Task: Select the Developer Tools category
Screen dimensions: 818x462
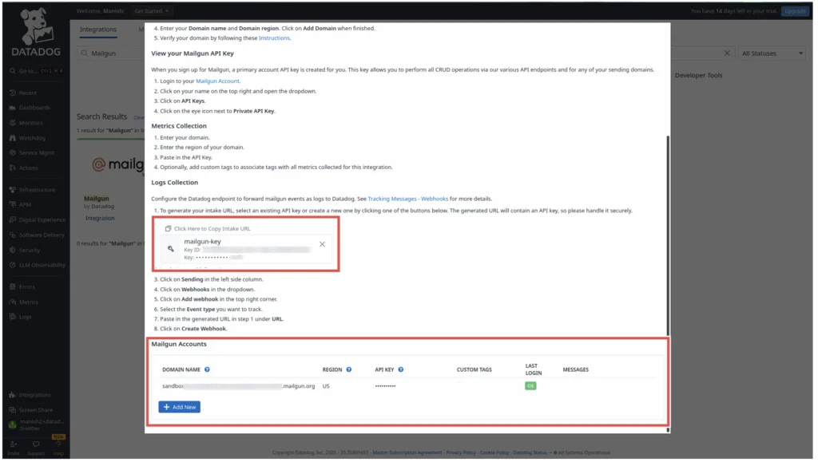Action: tap(698, 76)
